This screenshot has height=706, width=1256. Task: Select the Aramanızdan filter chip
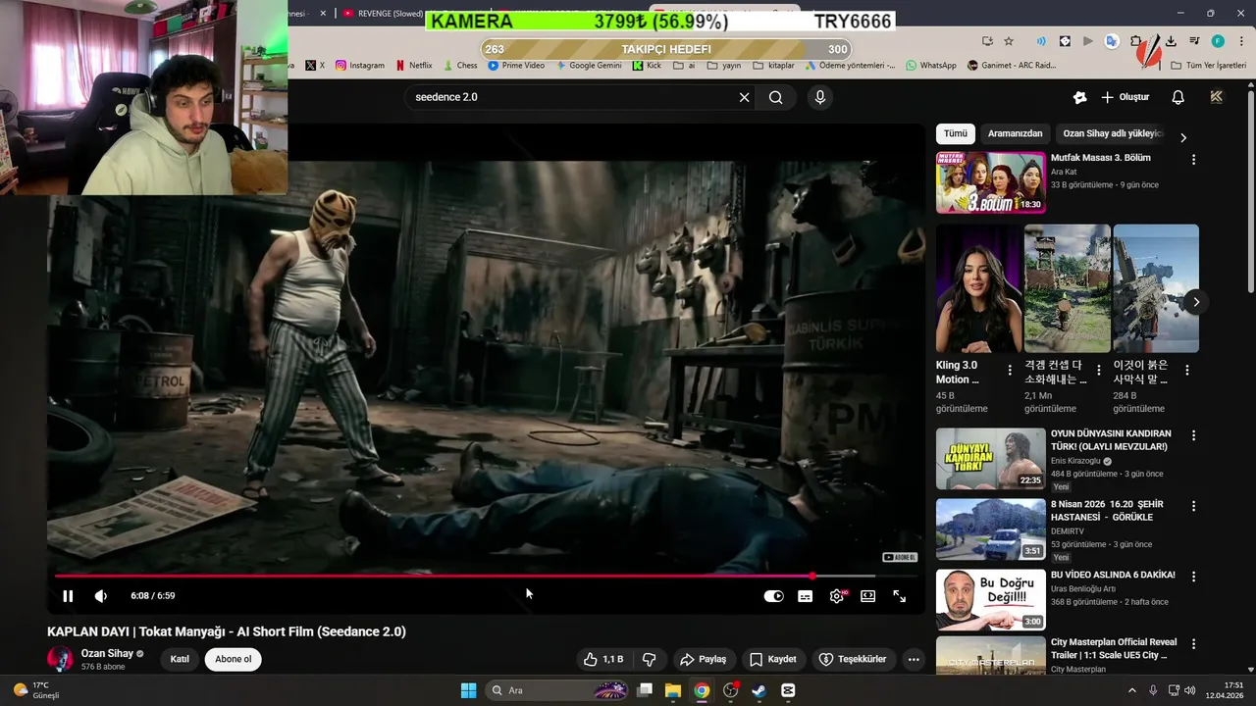(x=1015, y=133)
